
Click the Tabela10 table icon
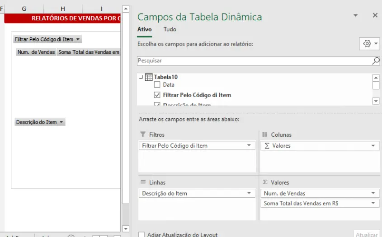pos(149,77)
